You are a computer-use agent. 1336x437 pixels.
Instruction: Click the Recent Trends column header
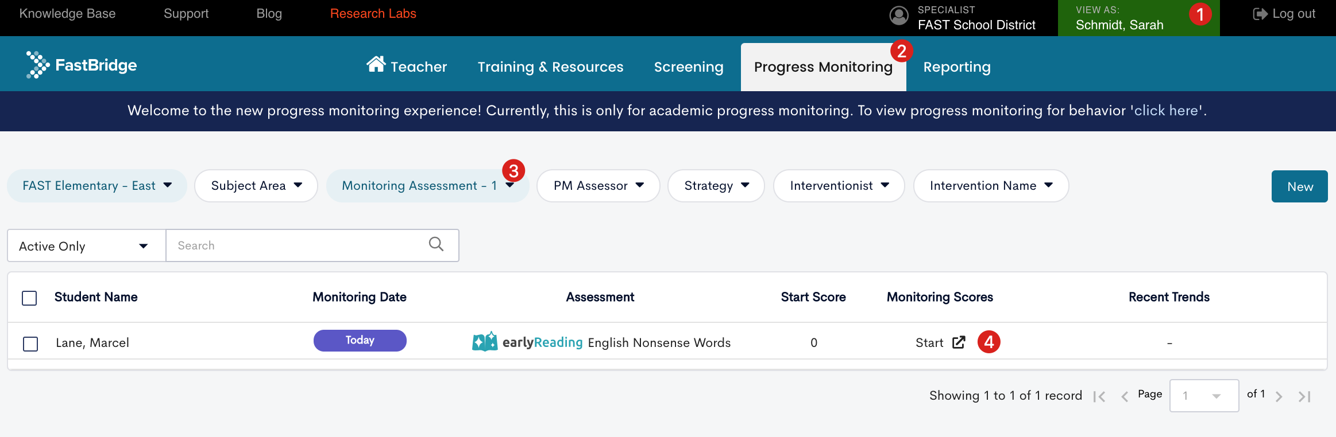coord(1169,297)
